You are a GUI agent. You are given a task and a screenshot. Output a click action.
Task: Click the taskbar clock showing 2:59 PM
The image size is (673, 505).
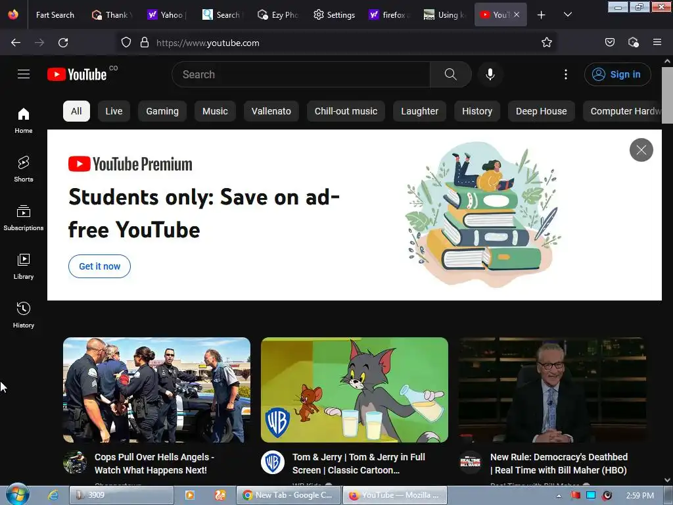point(640,496)
